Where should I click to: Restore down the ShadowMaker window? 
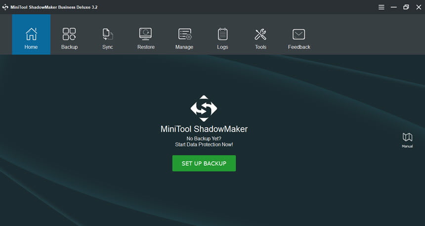406,7
